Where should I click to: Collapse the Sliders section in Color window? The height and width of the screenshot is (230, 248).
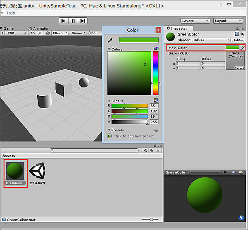[x=109, y=101]
